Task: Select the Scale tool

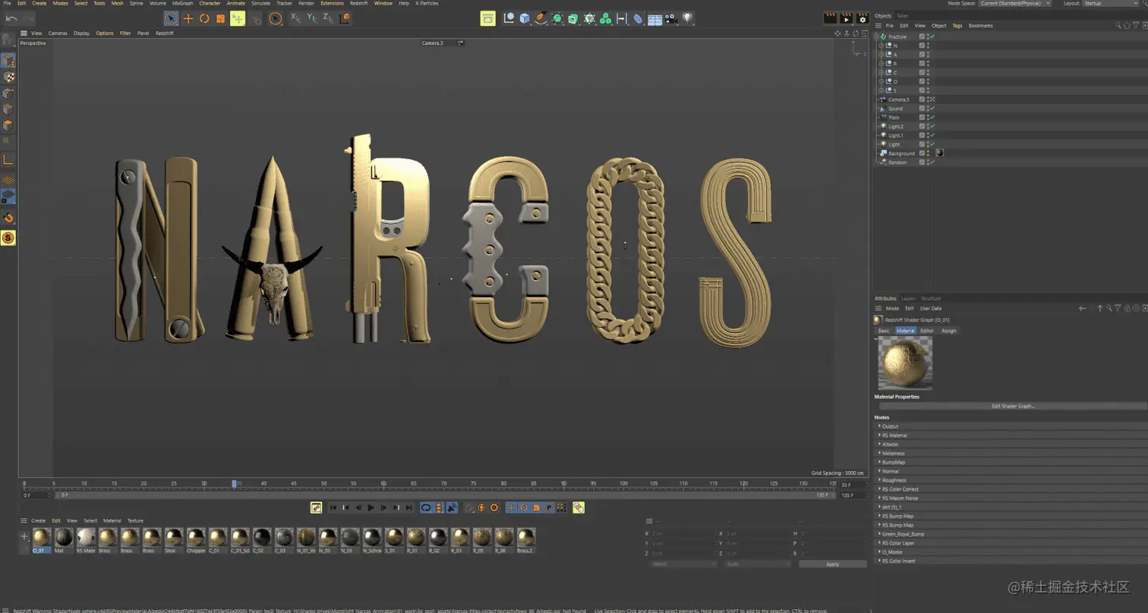Action: point(220,18)
